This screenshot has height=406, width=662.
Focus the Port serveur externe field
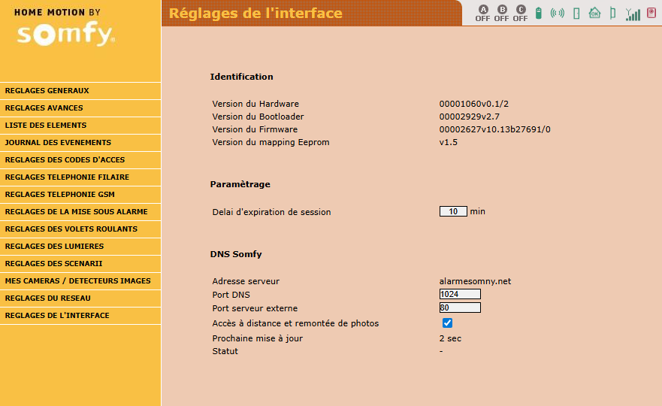click(460, 308)
